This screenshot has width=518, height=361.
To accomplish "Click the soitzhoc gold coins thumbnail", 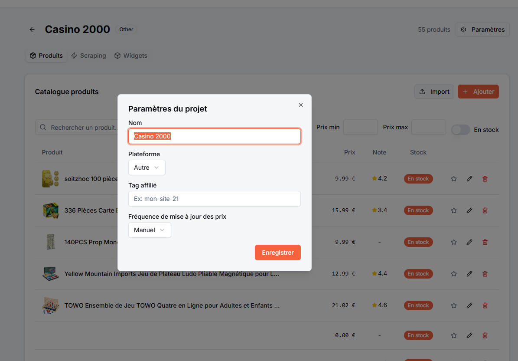I will pos(51,179).
